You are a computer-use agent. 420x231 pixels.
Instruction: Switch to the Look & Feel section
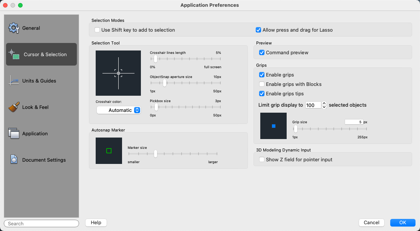(x=35, y=107)
